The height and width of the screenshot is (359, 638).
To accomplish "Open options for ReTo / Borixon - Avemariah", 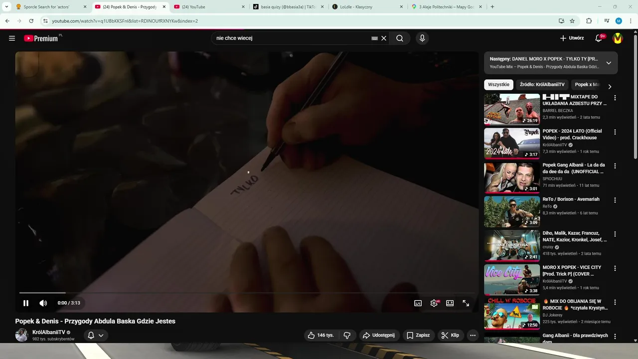I will coord(615,200).
